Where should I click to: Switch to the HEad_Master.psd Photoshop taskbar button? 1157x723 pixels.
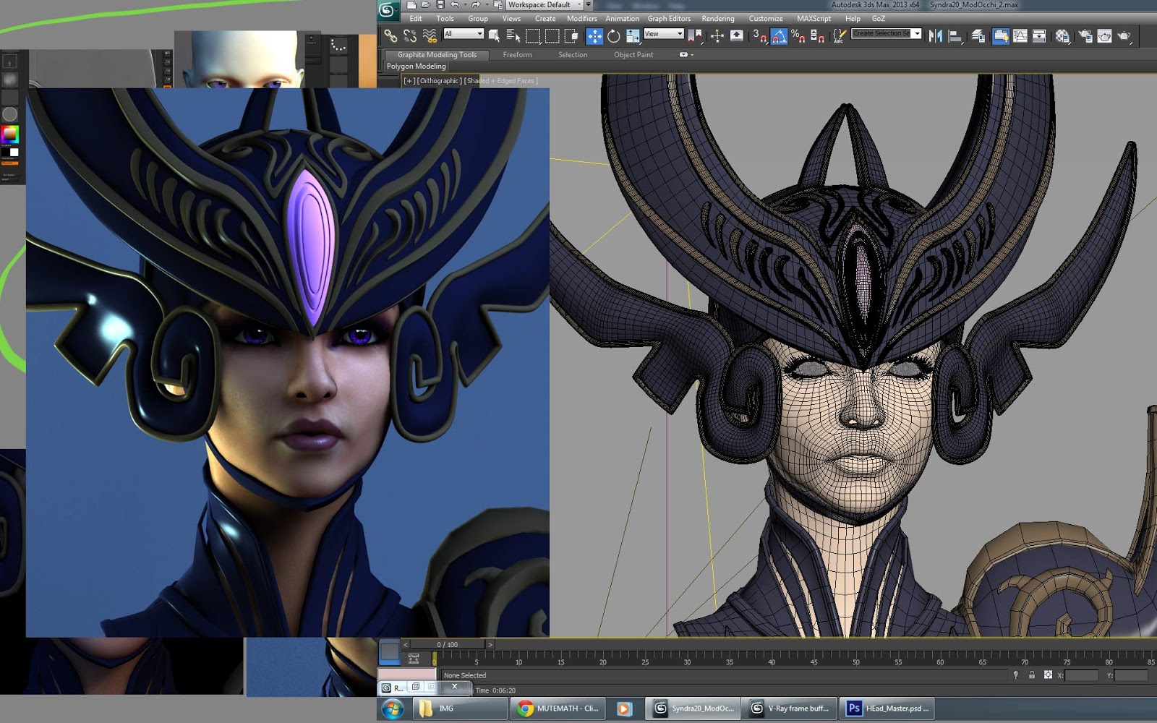887,709
